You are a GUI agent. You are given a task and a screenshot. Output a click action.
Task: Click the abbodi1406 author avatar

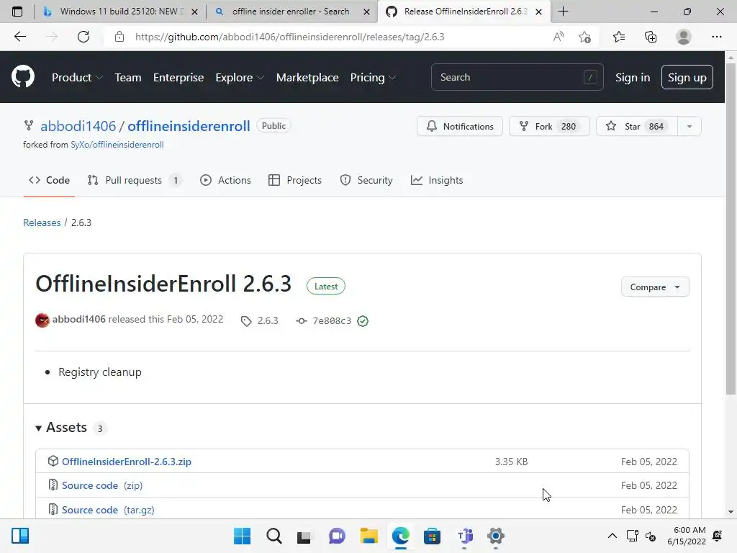[x=42, y=320]
